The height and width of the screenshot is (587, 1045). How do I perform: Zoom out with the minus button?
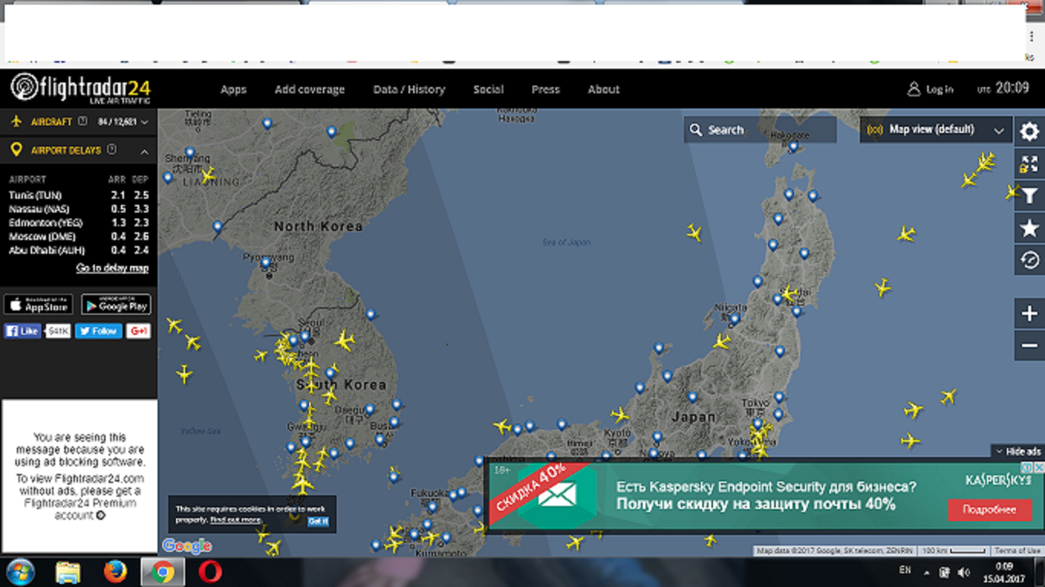(1030, 345)
